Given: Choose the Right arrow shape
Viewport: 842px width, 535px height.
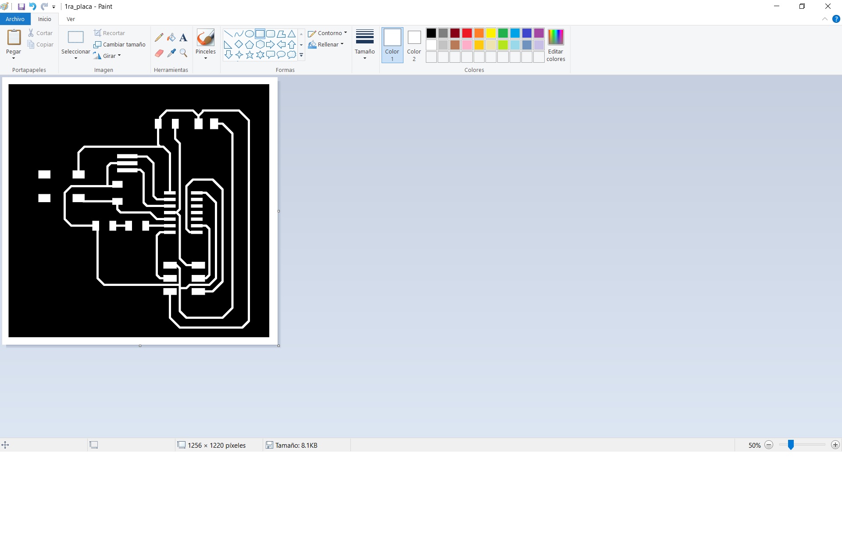Looking at the screenshot, I should click(271, 44).
